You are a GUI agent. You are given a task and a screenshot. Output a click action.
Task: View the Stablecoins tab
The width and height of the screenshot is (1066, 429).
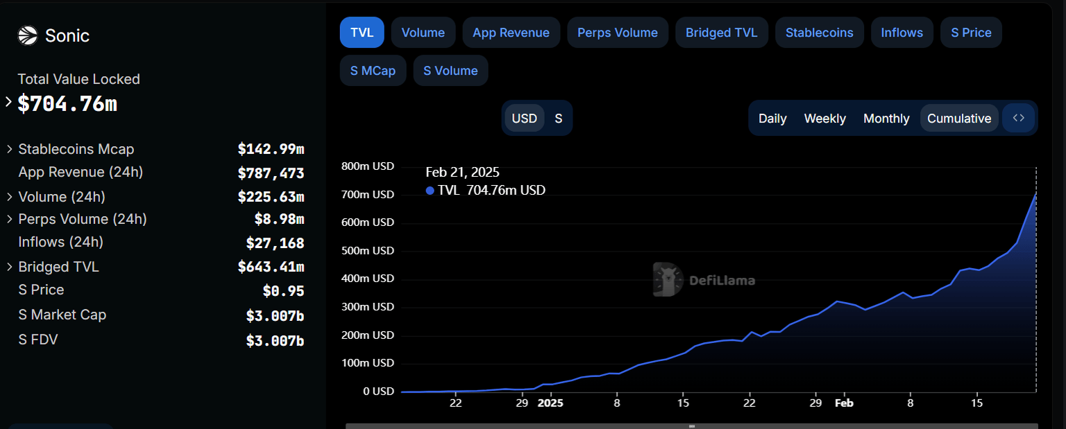819,32
